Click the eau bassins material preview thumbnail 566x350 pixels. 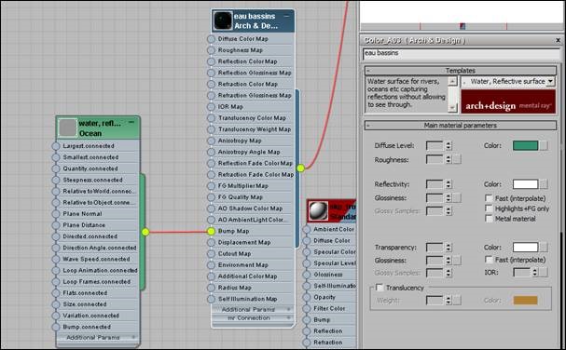(223, 20)
